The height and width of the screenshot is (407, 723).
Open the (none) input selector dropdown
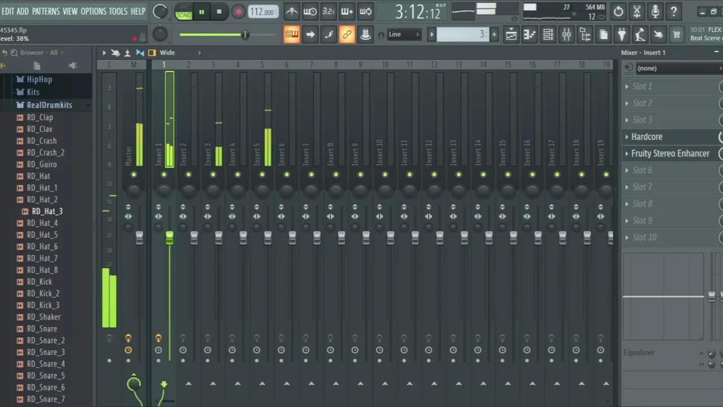point(678,68)
